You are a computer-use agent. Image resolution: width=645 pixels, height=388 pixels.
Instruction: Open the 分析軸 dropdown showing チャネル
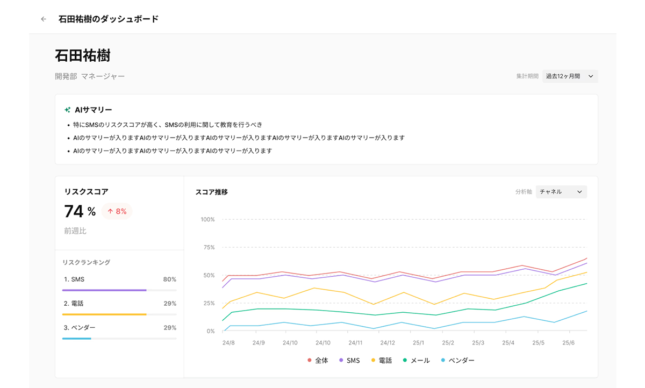click(x=561, y=192)
